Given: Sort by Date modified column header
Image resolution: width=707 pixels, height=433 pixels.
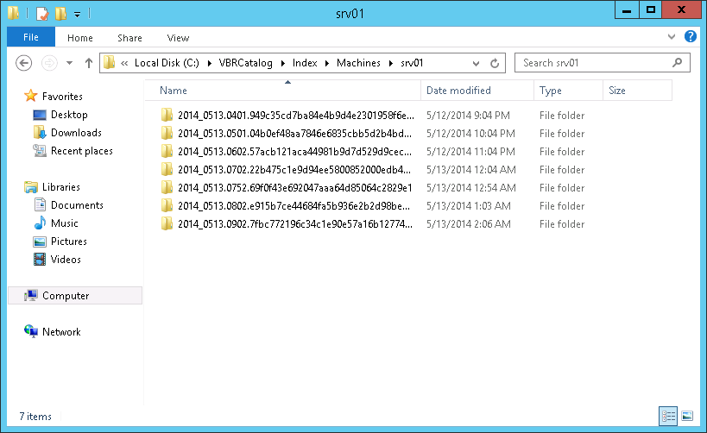Looking at the screenshot, I should 477,91.
